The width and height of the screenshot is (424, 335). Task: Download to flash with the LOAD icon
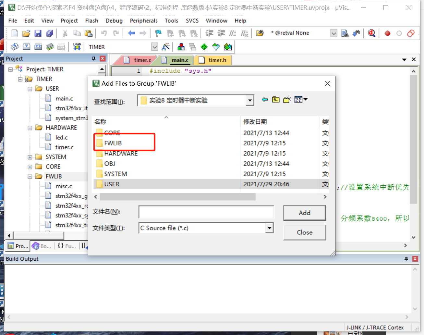[x=77, y=47]
